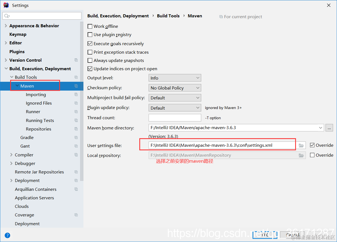Screen dimensions: 337x242
Task: Expand the Editor tree node
Action: [6, 43]
